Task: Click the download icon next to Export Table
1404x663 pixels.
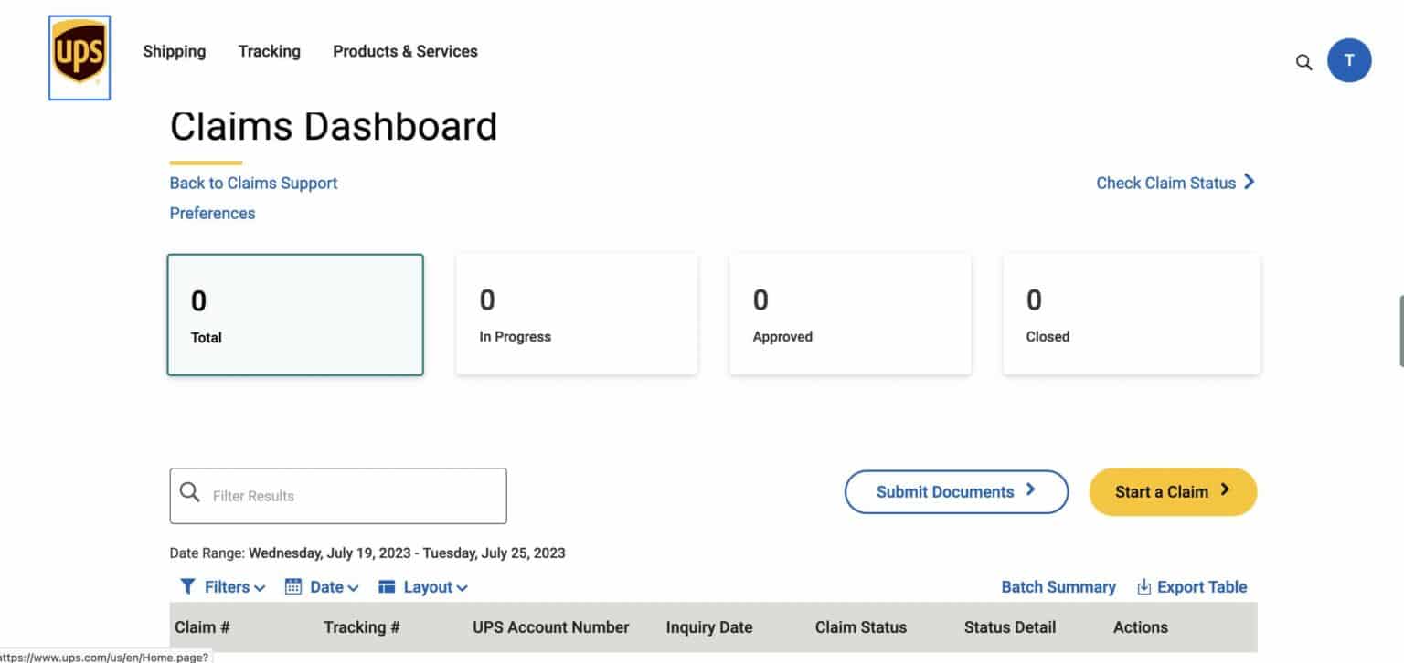Action: click(x=1143, y=586)
